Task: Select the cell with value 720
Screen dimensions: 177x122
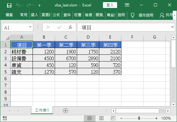Action: (110, 65)
